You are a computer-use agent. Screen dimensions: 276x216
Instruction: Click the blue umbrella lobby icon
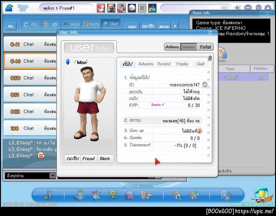[9, 8]
